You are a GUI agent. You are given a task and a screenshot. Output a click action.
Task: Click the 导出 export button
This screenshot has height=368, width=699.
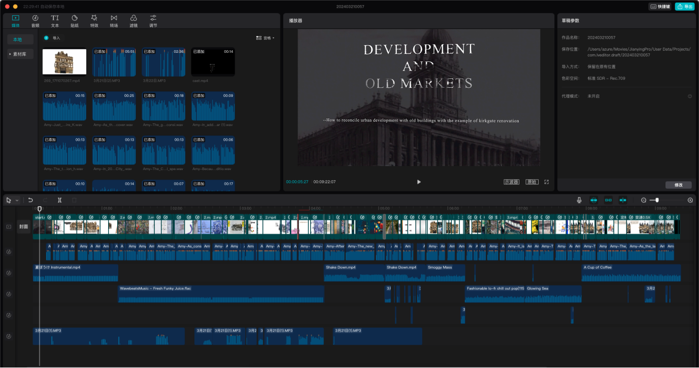(x=685, y=7)
